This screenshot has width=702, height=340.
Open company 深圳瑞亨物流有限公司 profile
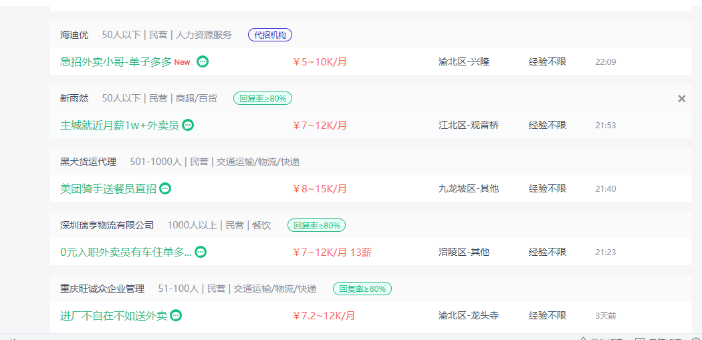point(107,226)
